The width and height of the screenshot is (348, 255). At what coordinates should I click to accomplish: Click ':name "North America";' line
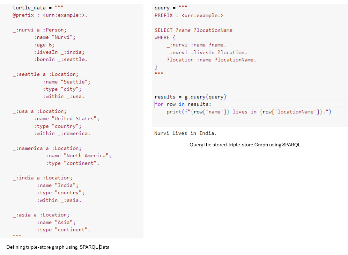point(79,156)
